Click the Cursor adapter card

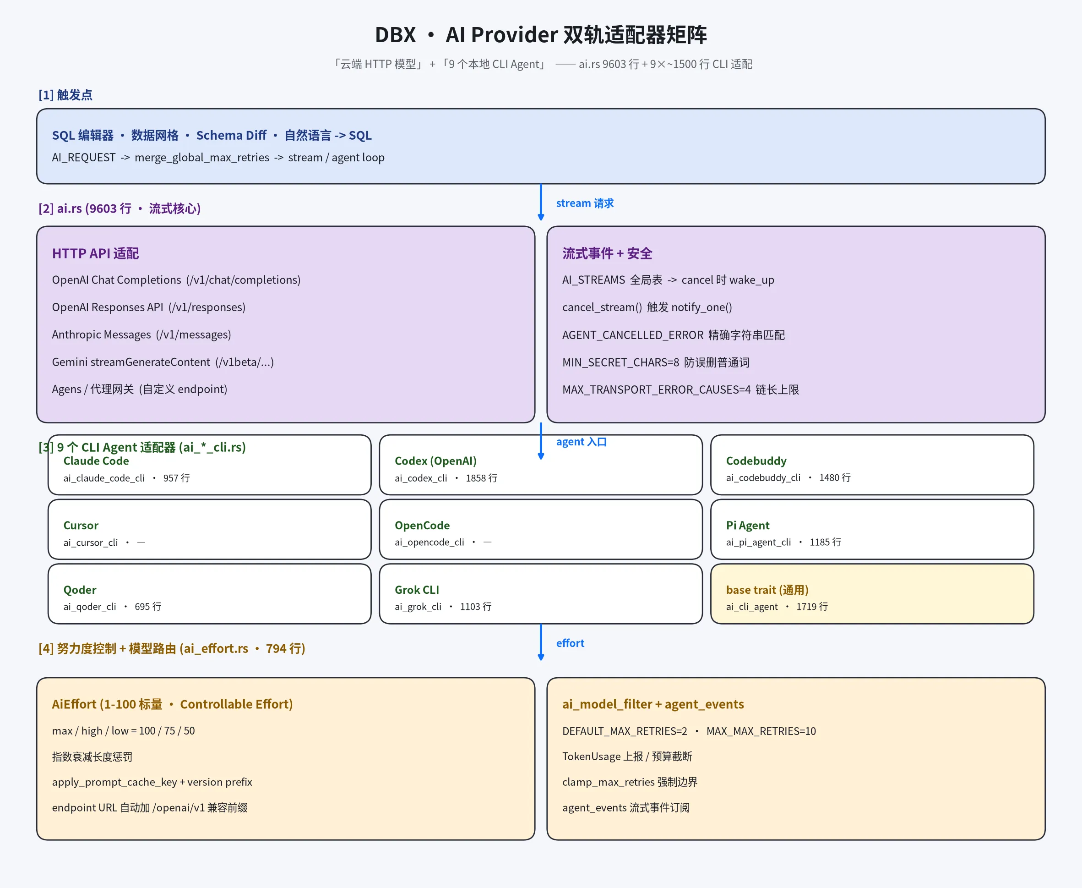210,529
